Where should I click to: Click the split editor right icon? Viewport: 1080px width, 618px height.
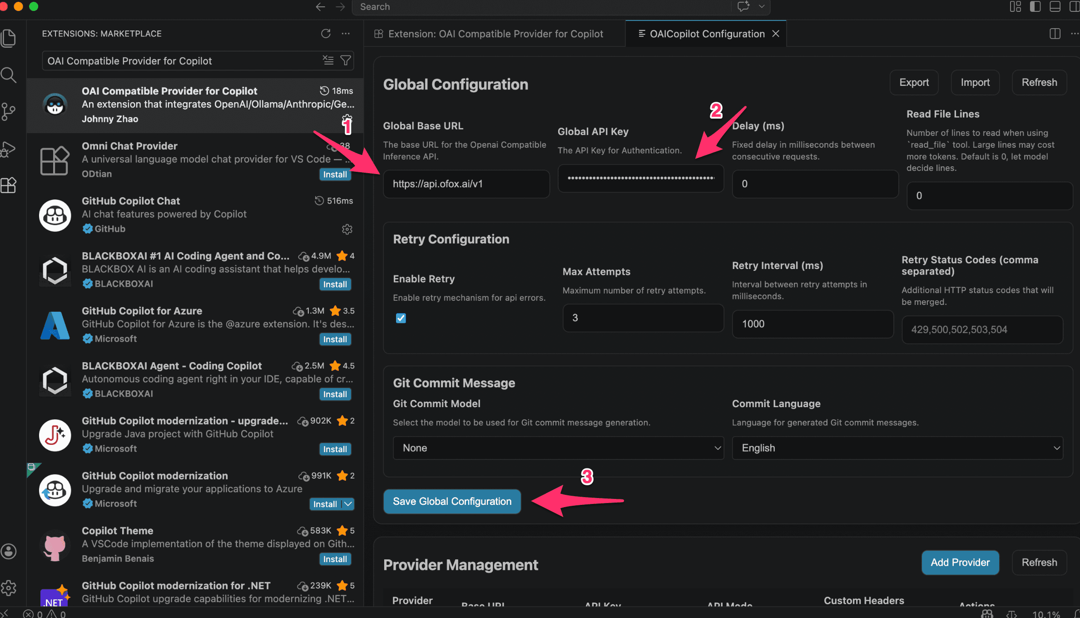pos(1055,34)
